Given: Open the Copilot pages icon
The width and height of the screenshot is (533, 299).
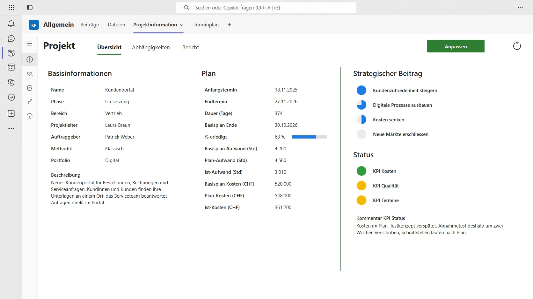Looking at the screenshot, I should [11, 82].
